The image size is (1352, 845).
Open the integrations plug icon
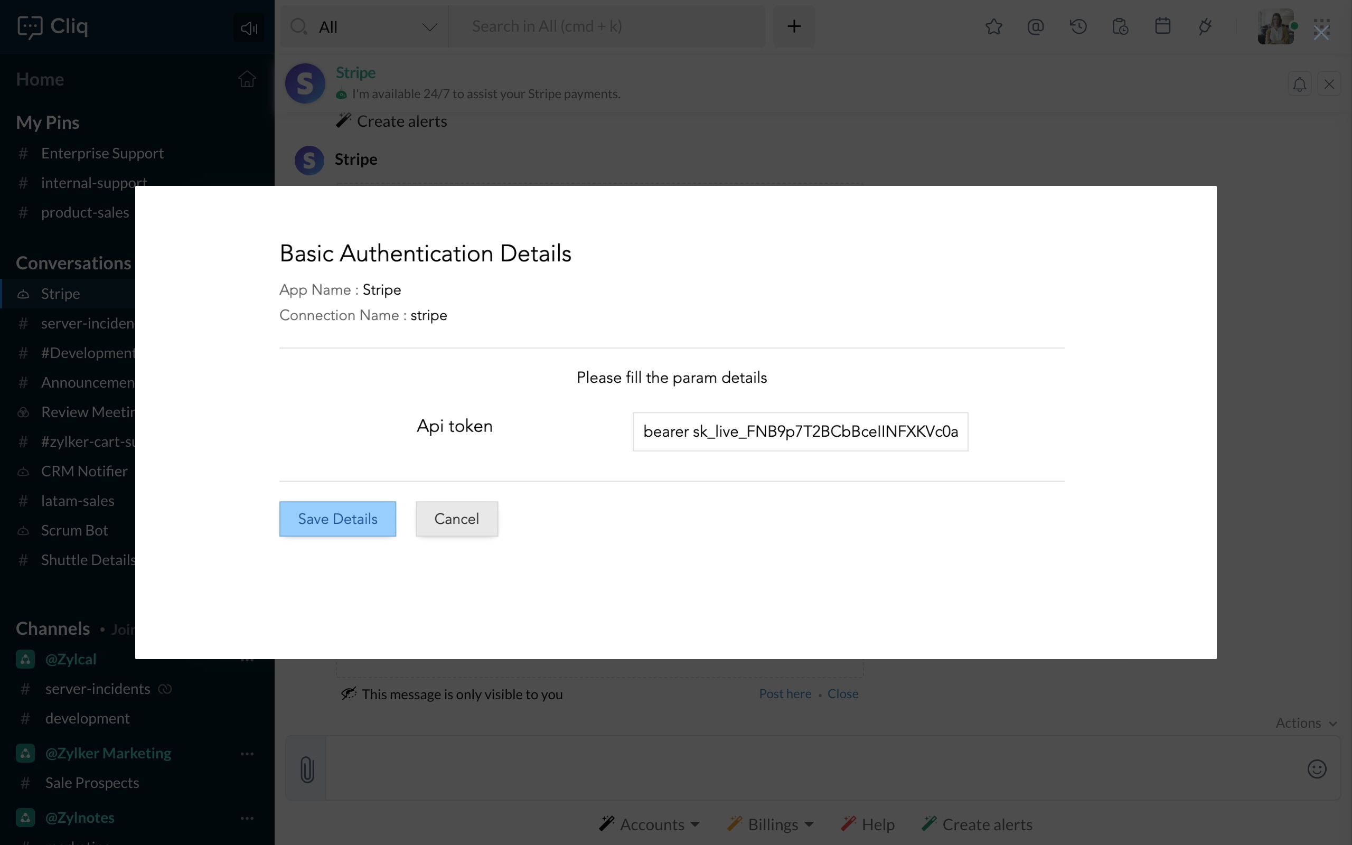[1205, 26]
